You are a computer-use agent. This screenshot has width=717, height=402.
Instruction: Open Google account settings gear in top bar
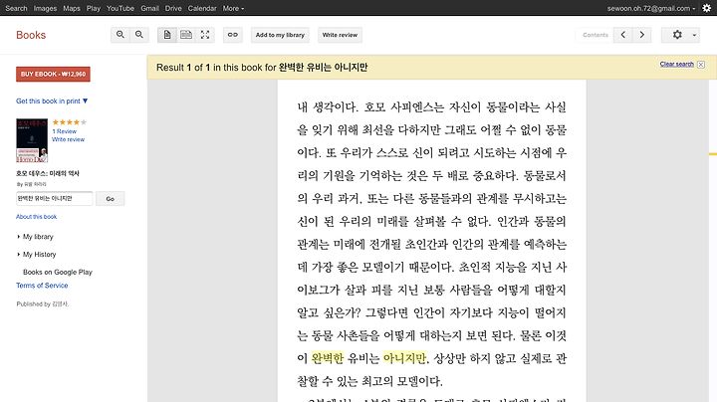click(x=707, y=8)
